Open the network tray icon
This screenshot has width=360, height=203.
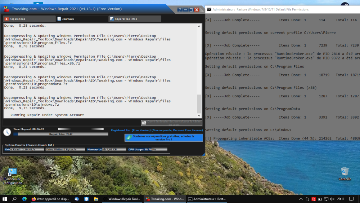click(x=326, y=199)
